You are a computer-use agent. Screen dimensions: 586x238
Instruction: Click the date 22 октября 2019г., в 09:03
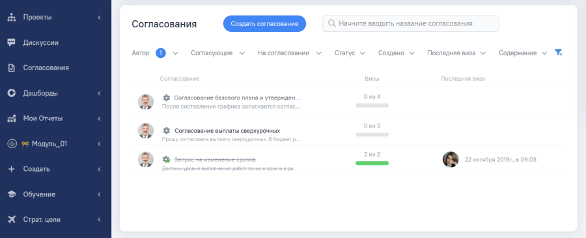click(x=501, y=159)
